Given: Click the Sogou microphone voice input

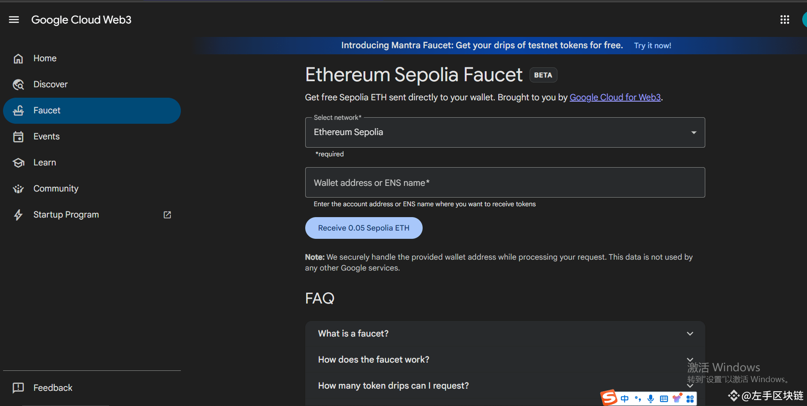Looking at the screenshot, I should pos(650,399).
